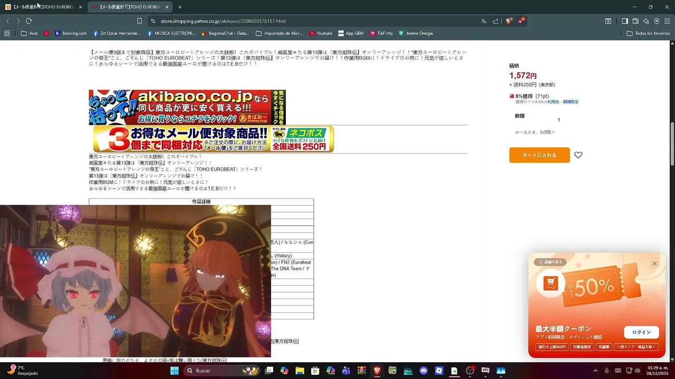This screenshot has width=675, height=379.
Task: Open the BegomaChat bookmark
Action: point(225,33)
